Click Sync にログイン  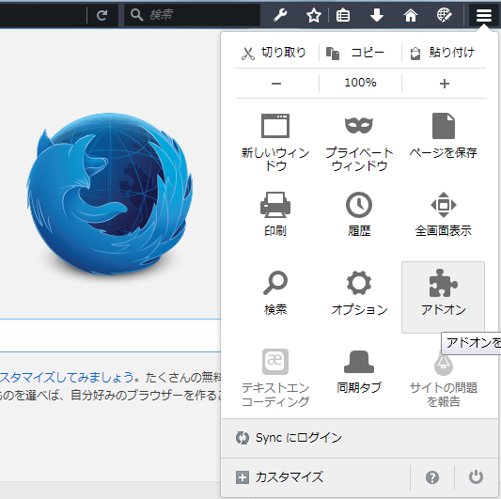360,438
